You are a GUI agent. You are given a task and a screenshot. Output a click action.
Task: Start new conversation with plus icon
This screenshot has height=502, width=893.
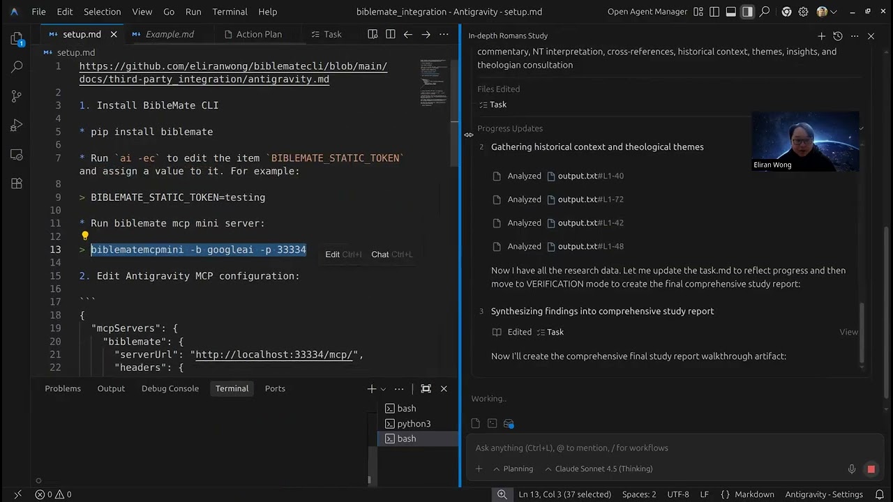[821, 36]
